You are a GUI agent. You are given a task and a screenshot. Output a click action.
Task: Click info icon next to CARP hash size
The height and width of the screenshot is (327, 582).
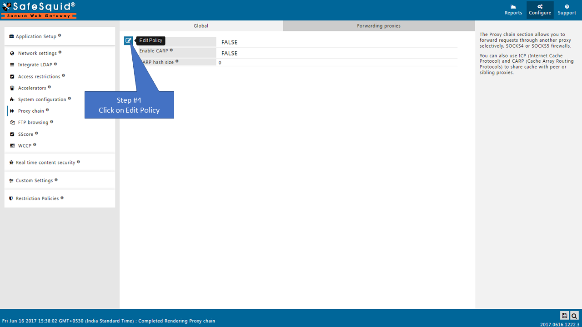click(177, 61)
